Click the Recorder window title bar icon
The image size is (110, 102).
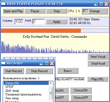(3, 63)
